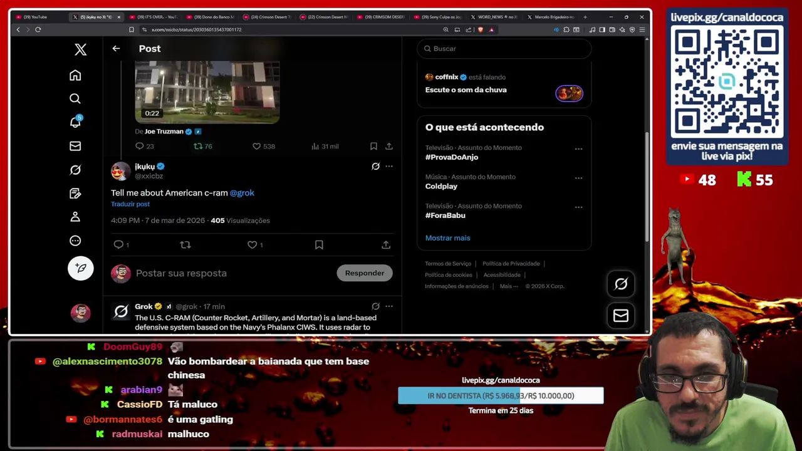Open account avatar at sidebar bottom
Image resolution: width=802 pixels, height=451 pixels.
click(x=80, y=313)
